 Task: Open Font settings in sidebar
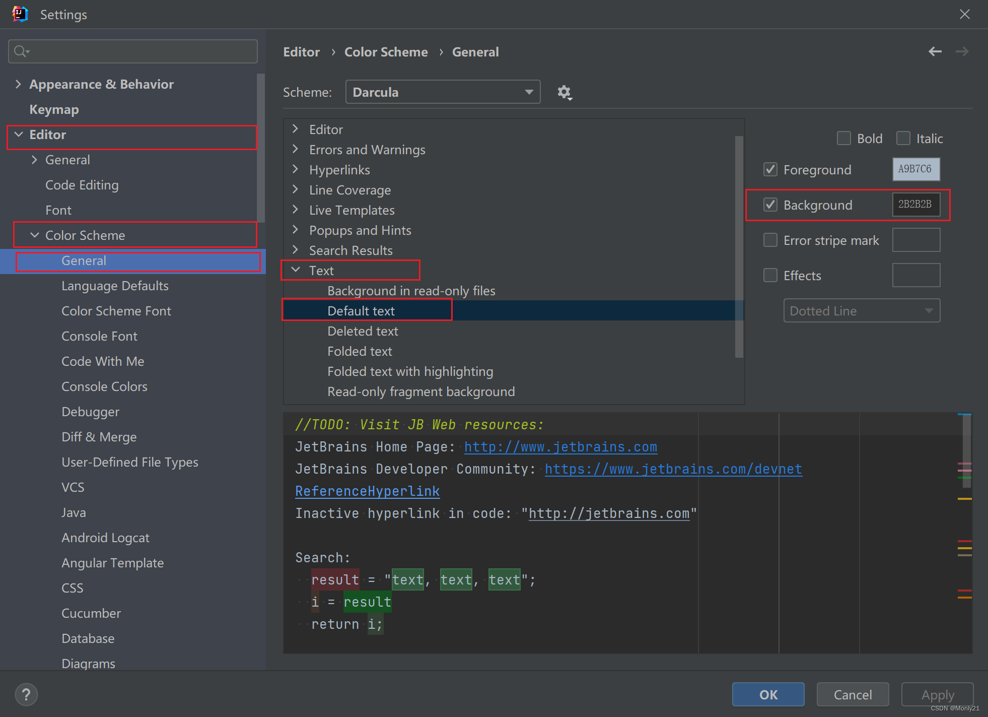(x=58, y=210)
